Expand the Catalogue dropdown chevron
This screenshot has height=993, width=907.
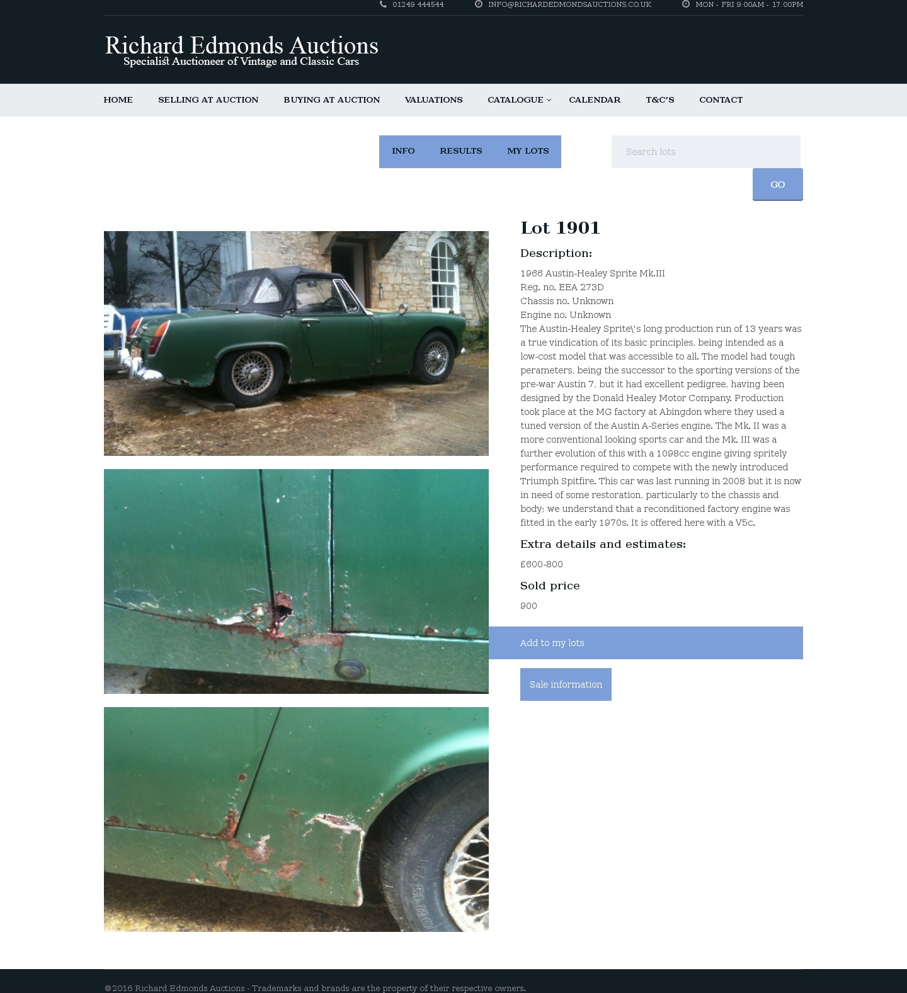[549, 100]
